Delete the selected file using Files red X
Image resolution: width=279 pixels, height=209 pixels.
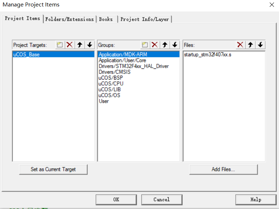(240, 45)
